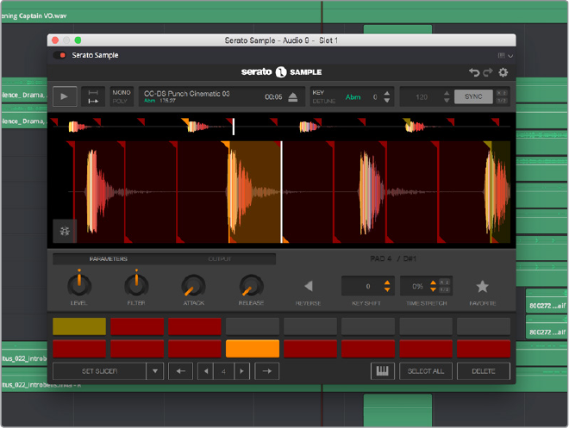569x428 pixels.
Task: Click the Delete button
Action: tap(483, 371)
